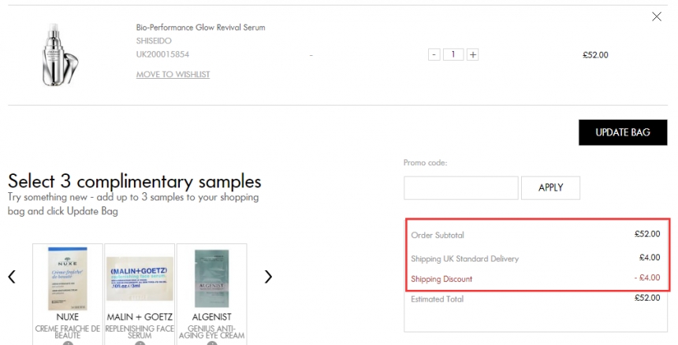678x345 pixels.
Task: Add Algenist sample using round icon below
Action: coord(212,343)
